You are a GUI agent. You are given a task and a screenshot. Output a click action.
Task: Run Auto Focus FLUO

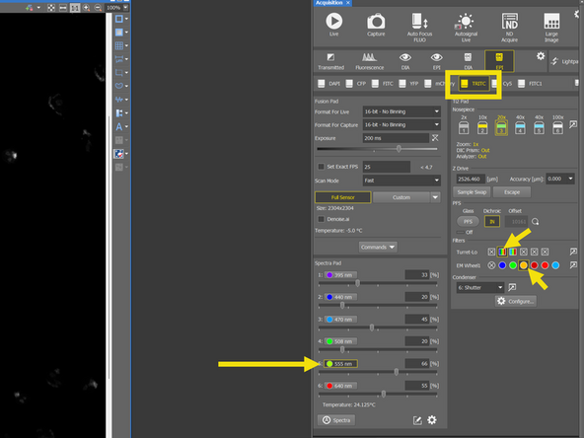(419, 27)
